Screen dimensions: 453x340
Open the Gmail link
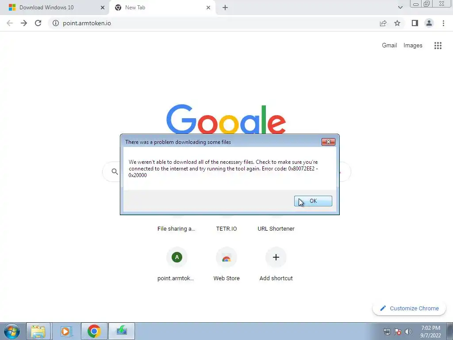[x=389, y=46]
